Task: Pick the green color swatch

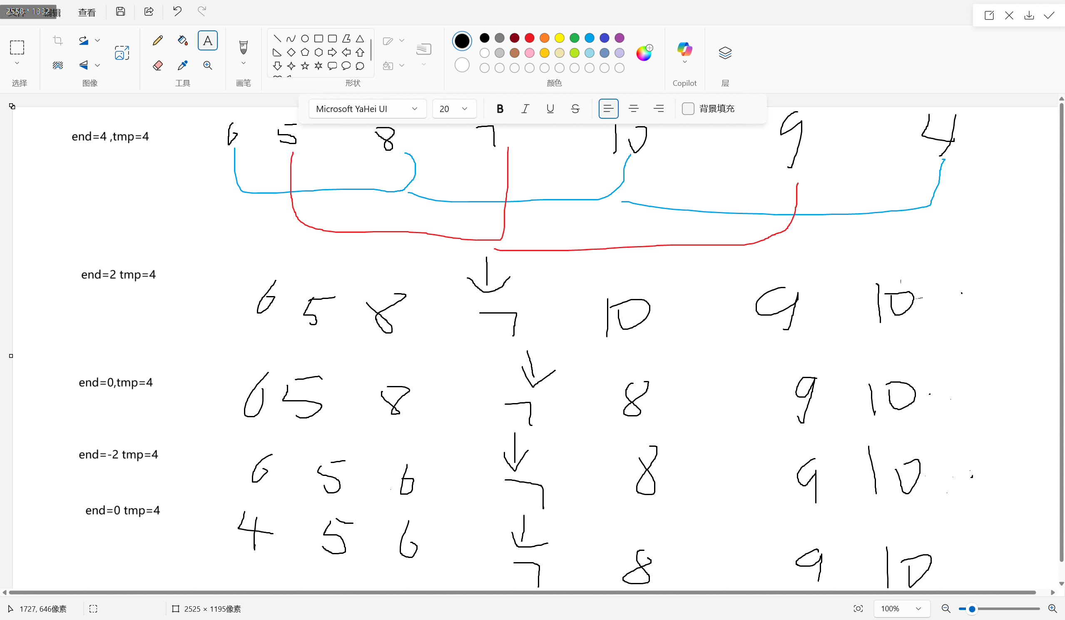Action: (574, 38)
